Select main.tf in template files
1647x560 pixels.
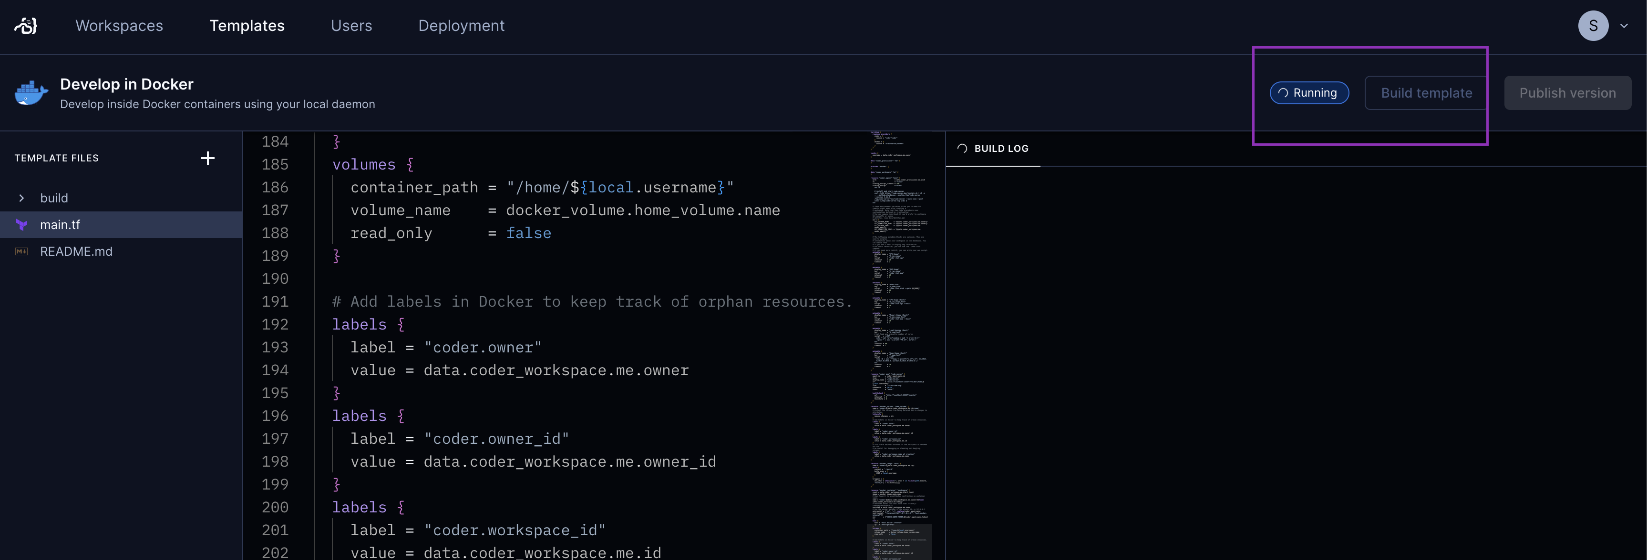tap(60, 225)
